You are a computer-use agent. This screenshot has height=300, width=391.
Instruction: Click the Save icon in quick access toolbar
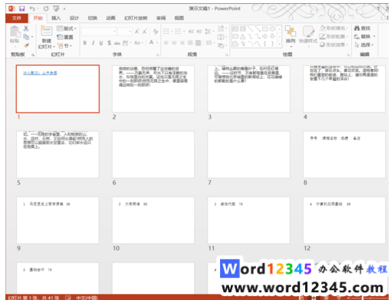click(22, 8)
